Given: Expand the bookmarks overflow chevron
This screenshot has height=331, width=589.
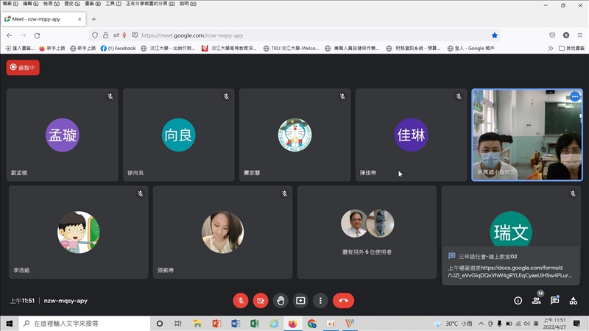Looking at the screenshot, I should [x=551, y=48].
